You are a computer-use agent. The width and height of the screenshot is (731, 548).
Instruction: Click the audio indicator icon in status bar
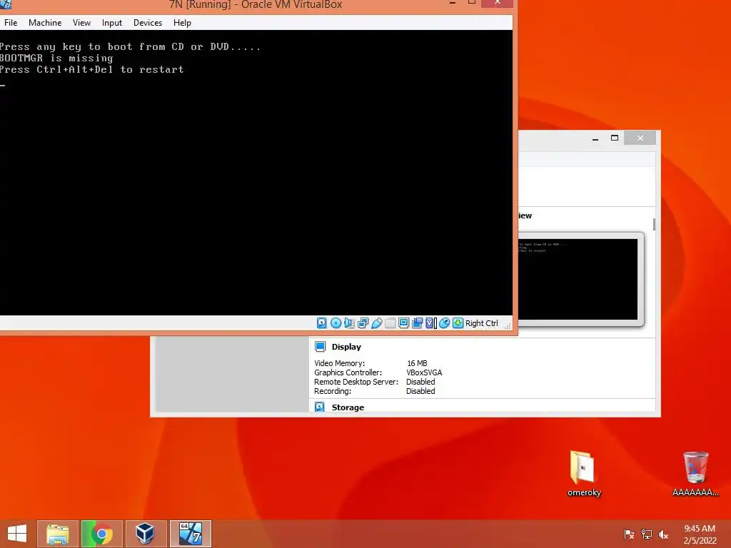[x=349, y=323]
